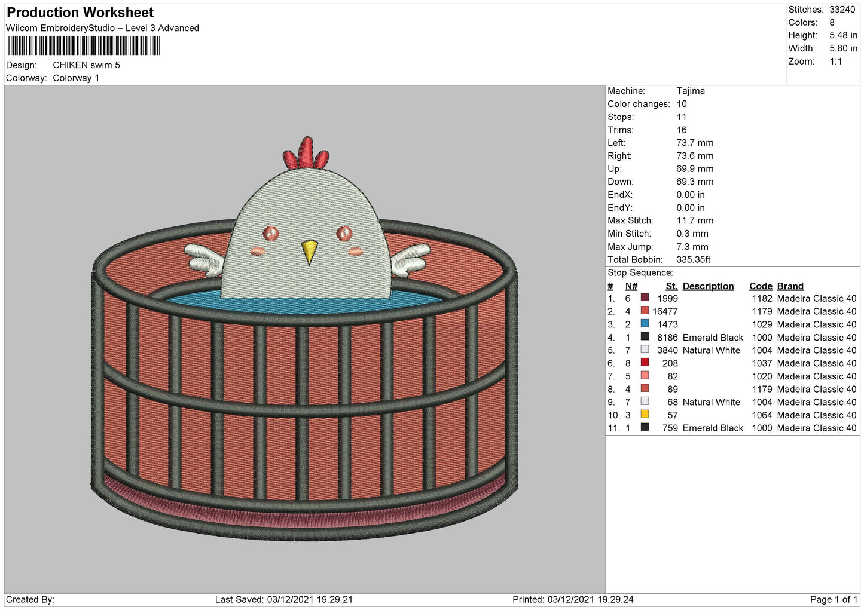Viewport: 864px width, 610px height.
Task: Click the 'Page 1 of 1' footer text
Action: (x=834, y=599)
